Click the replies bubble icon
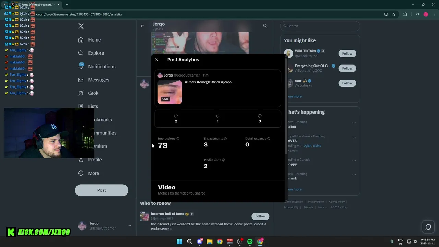 260,116
